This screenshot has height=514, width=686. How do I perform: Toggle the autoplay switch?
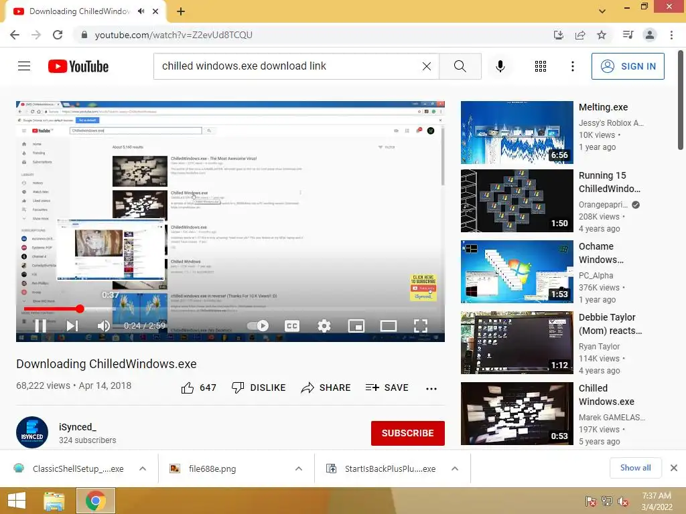258,326
